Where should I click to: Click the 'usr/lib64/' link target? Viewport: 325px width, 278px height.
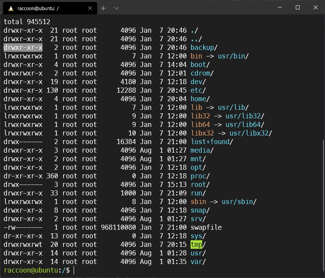pos(245,125)
